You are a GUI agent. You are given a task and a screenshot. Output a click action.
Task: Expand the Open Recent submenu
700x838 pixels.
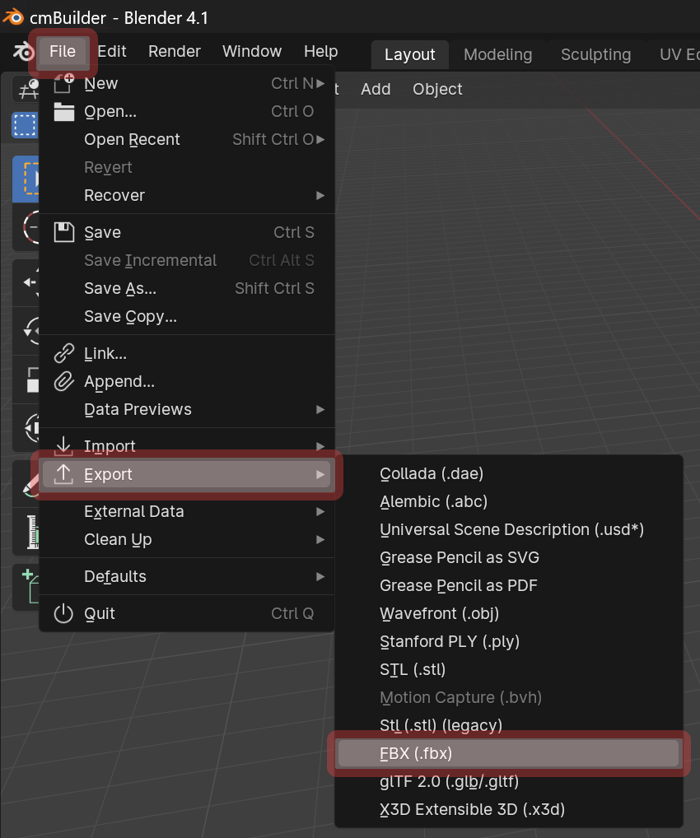[189, 139]
